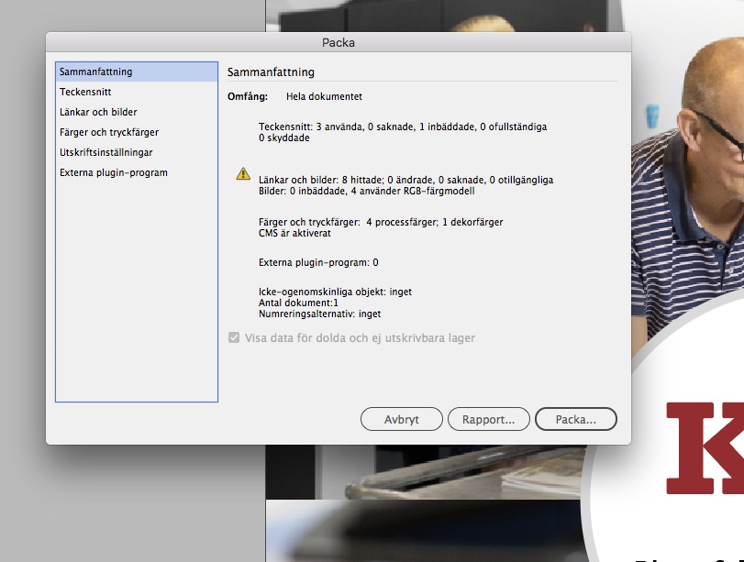Click 'Antal dokument:1' text
This screenshot has height=562, width=744.
pos(298,303)
